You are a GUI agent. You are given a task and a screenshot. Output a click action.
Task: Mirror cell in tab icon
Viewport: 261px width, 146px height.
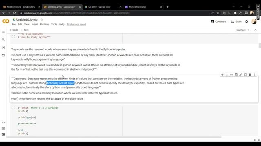pos(246,75)
